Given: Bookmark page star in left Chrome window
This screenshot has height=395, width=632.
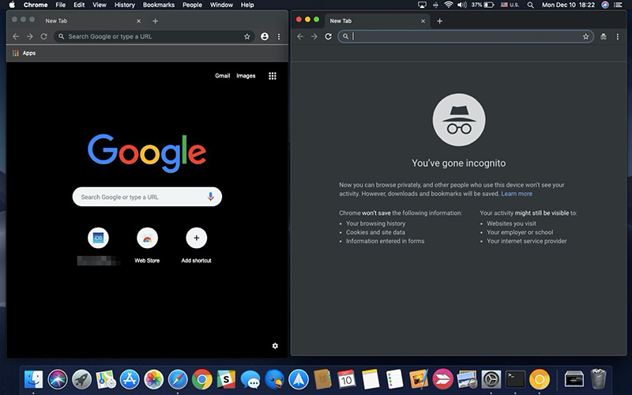Looking at the screenshot, I should pos(247,36).
